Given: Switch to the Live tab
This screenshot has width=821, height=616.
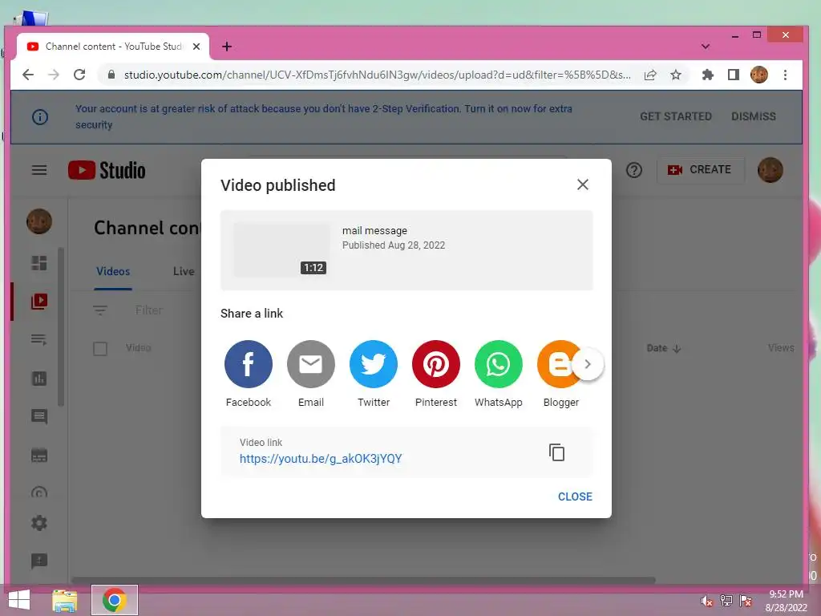Looking at the screenshot, I should point(184,271).
